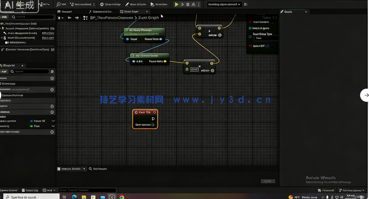Select the Output Log tab at the bottom
The width and height of the screenshot is (369, 199).
30,190
